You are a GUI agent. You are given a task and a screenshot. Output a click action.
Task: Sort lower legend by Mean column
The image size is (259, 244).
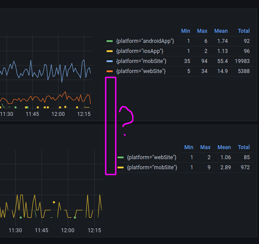[224, 147]
